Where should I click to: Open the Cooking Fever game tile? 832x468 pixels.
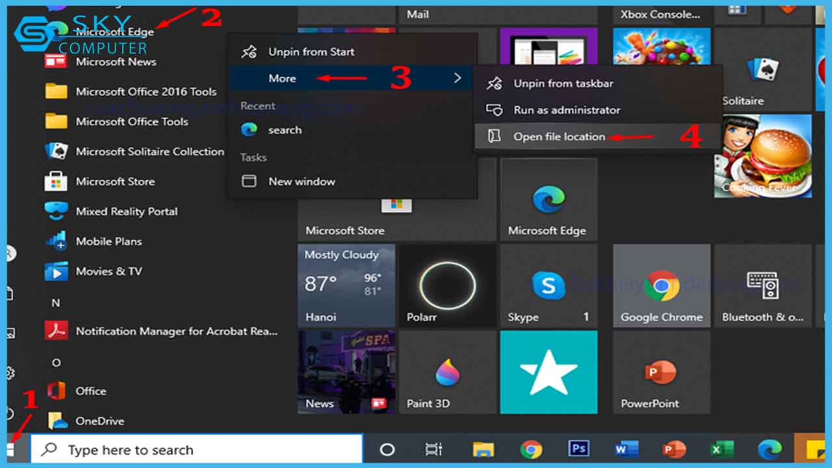pyautogui.click(x=763, y=156)
